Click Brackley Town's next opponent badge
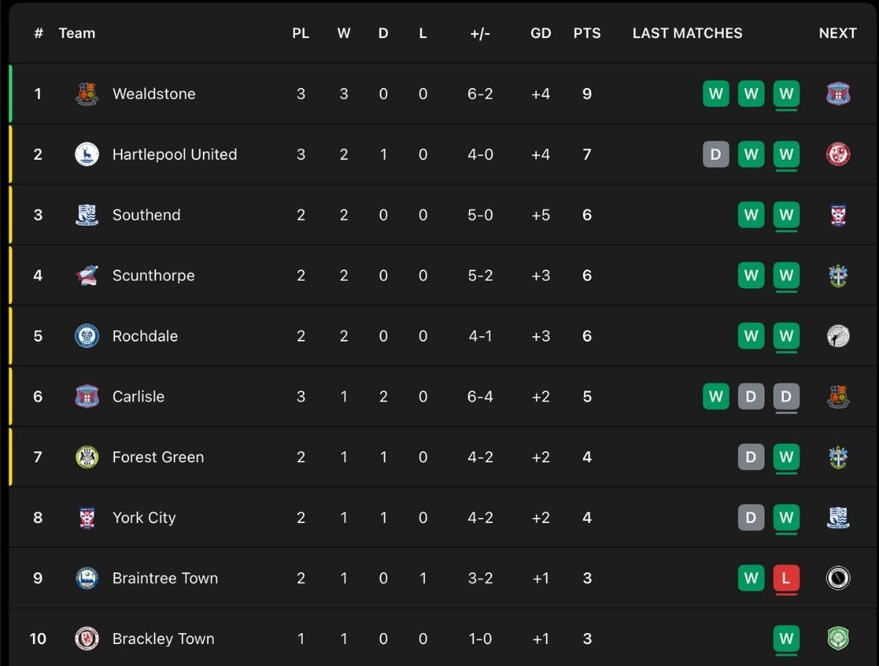 pyautogui.click(x=838, y=639)
